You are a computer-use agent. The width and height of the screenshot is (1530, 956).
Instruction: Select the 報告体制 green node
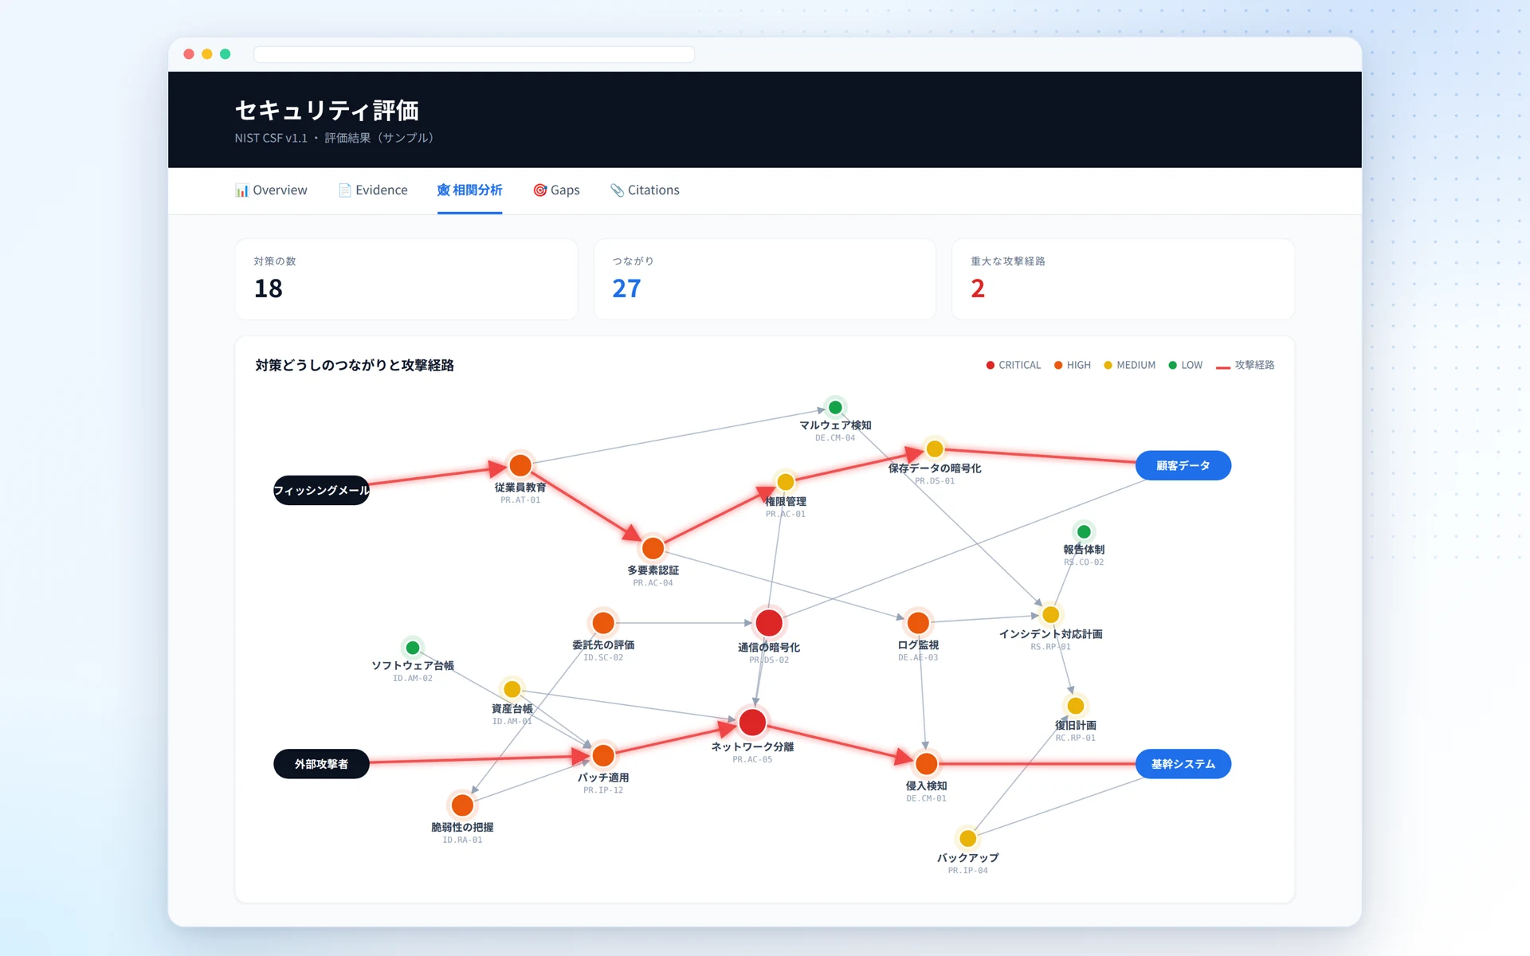1084,531
